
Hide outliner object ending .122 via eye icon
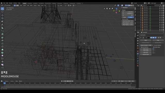pos(162,7)
